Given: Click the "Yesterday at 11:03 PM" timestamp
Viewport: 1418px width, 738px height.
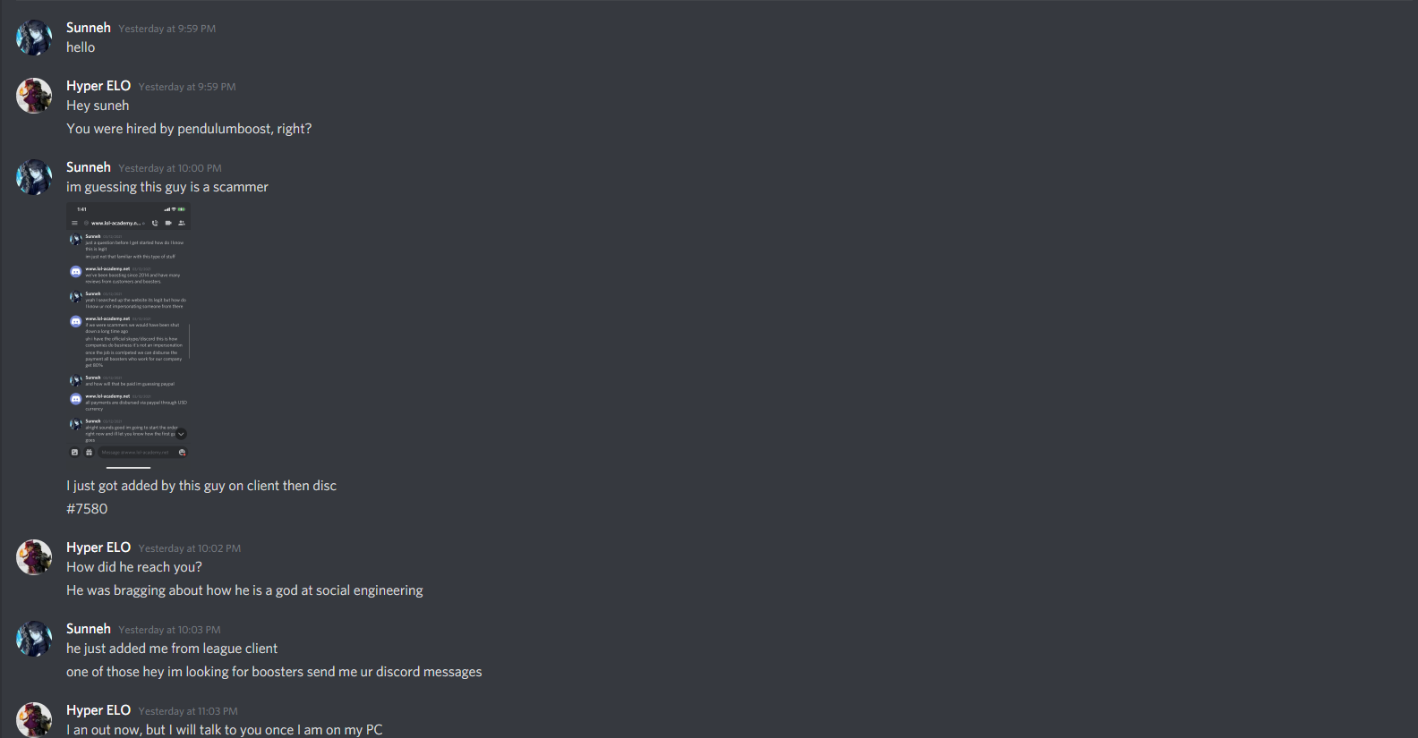Looking at the screenshot, I should point(188,711).
